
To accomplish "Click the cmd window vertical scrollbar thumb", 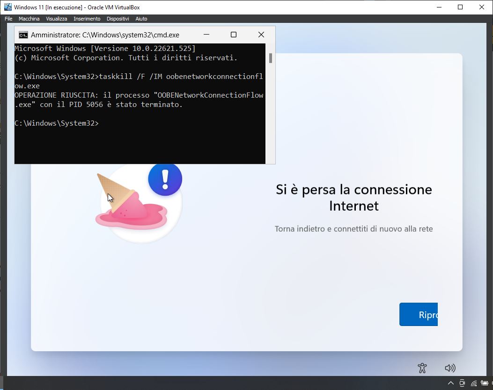I will (271, 58).
